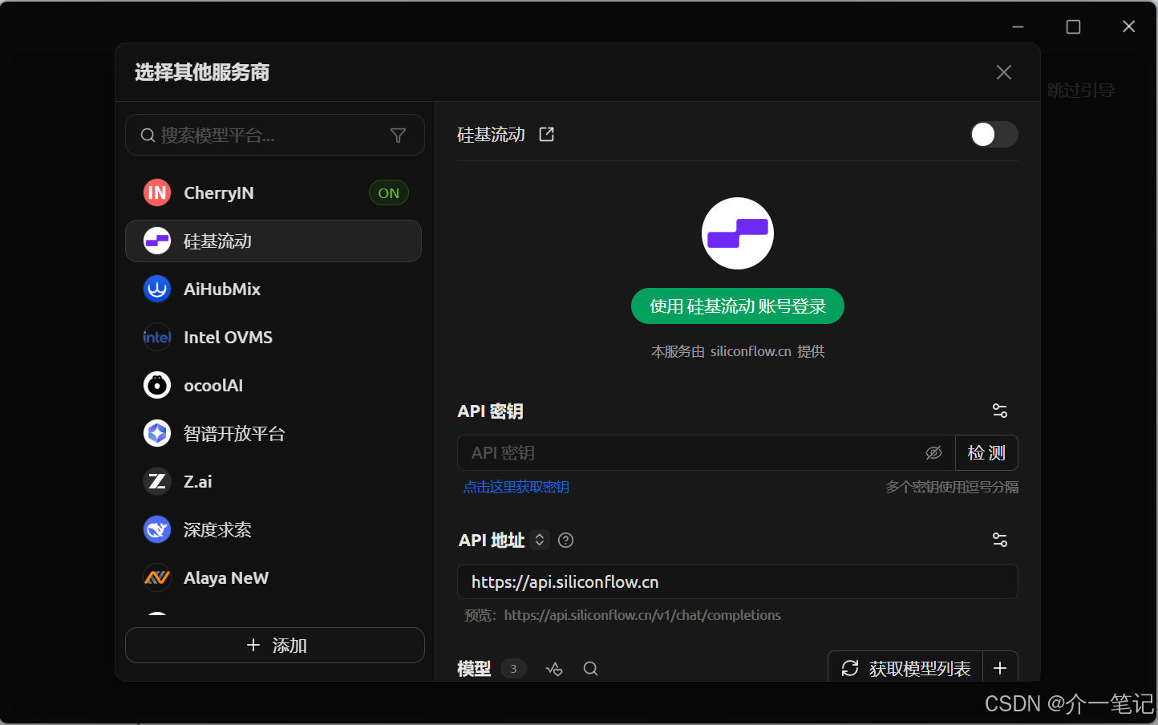Image resolution: width=1158 pixels, height=725 pixels.
Task: Click the Intel OVMS logo icon
Action: click(157, 337)
